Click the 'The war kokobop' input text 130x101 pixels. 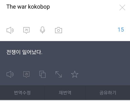[x=28, y=7]
